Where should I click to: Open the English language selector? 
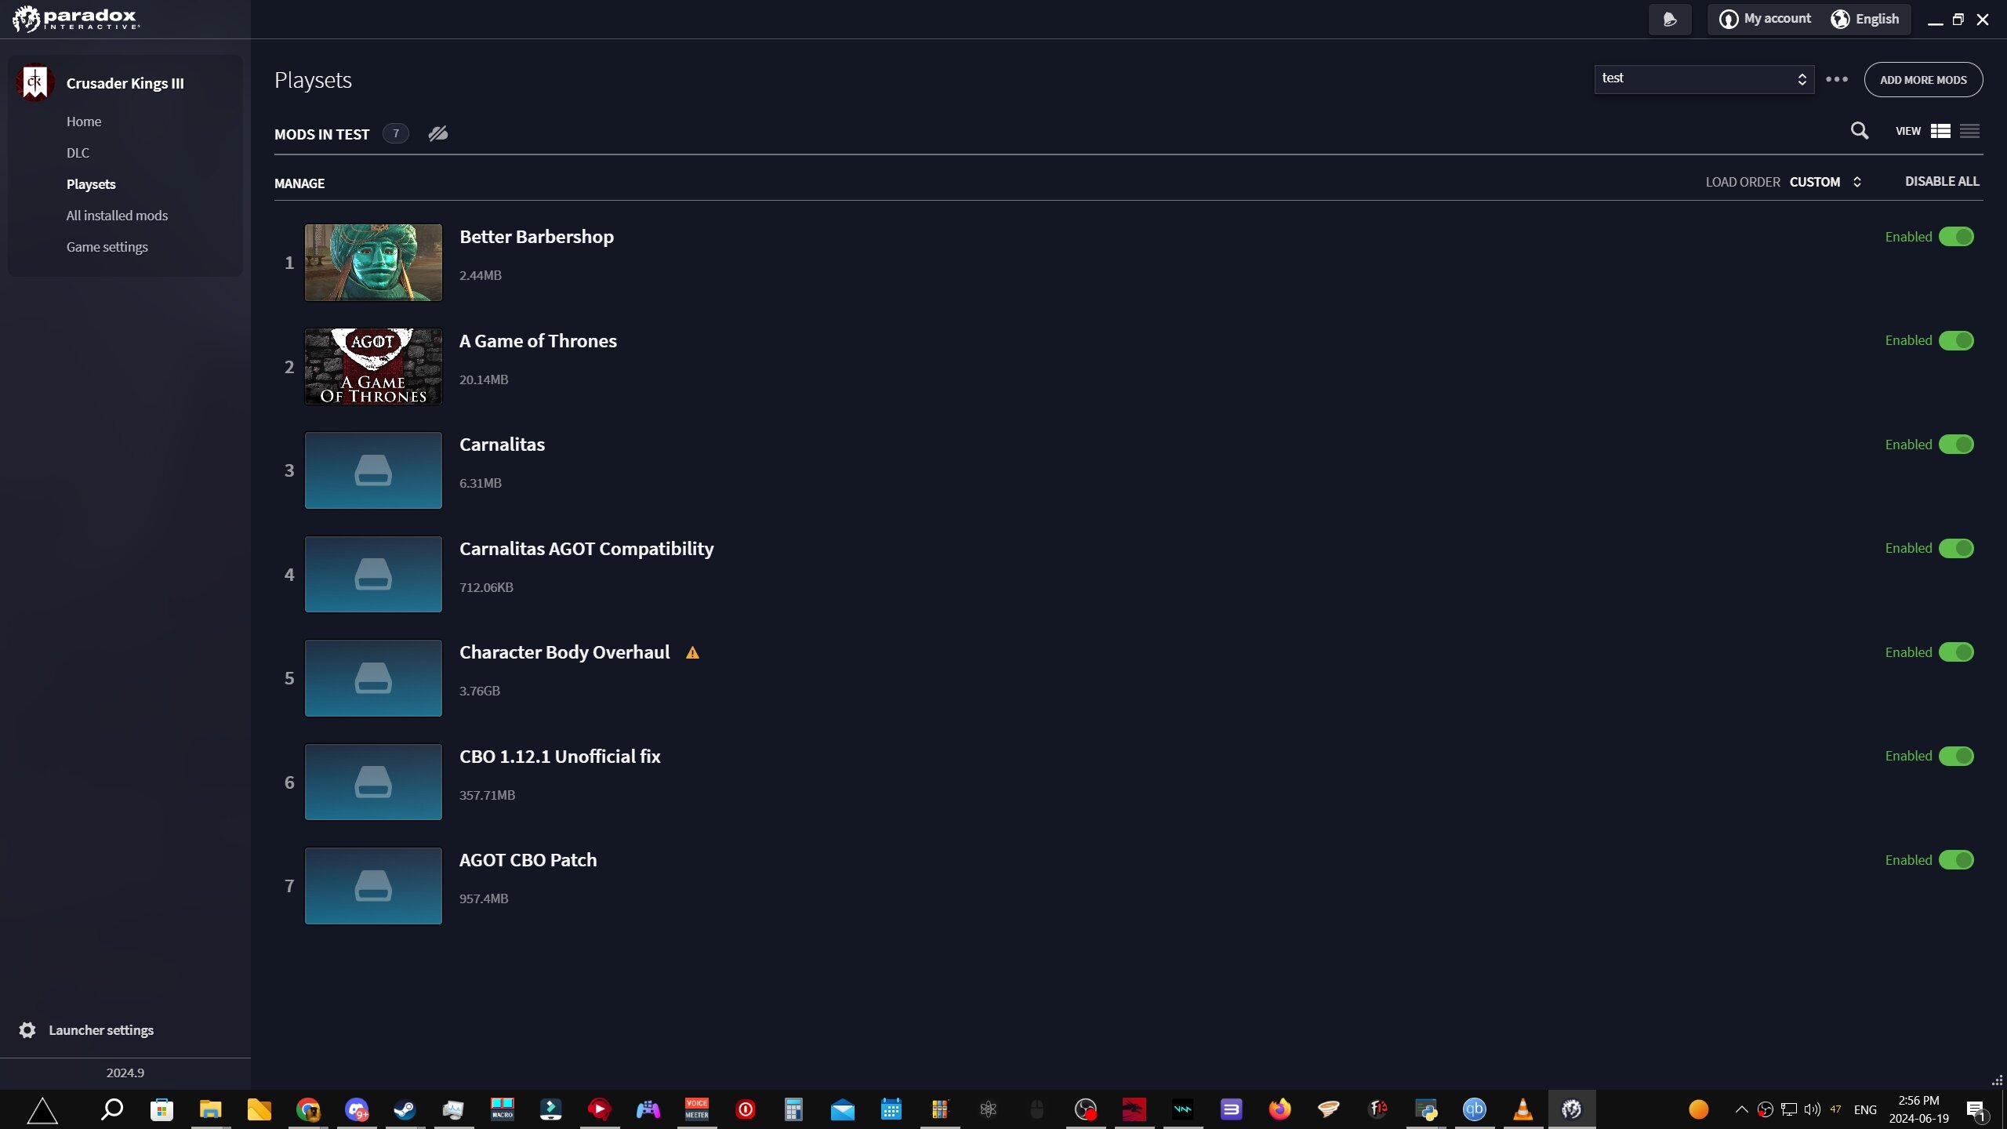pyautogui.click(x=1866, y=19)
